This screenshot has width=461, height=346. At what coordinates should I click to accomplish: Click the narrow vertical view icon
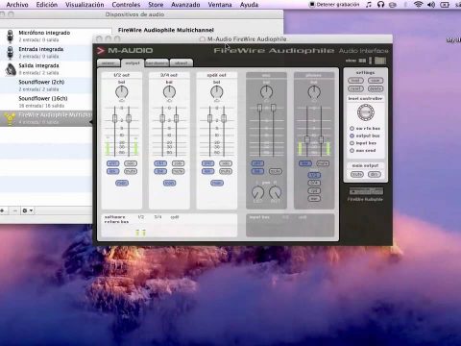pyautogui.click(x=371, y=61)
